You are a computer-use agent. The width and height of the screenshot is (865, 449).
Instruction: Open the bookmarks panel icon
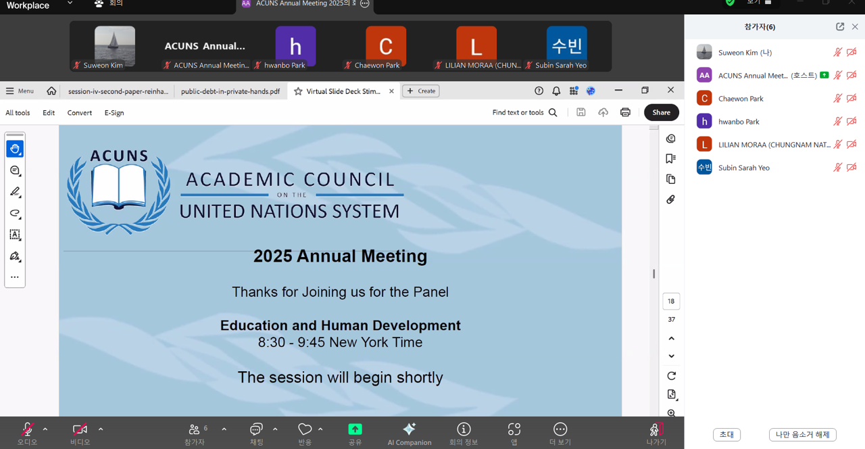point(670,159)
